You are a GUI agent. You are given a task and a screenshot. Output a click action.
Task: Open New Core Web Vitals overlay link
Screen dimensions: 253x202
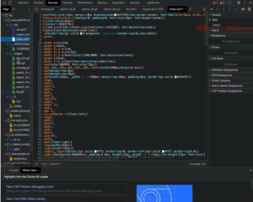click(26, 199)
